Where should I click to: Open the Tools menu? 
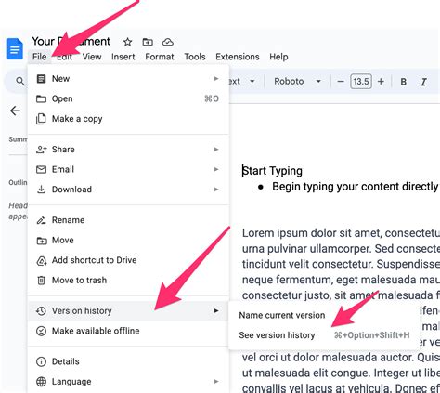point(195,57)
